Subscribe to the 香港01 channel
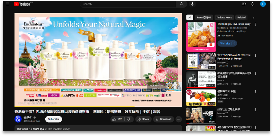 (x=54, y=119)
